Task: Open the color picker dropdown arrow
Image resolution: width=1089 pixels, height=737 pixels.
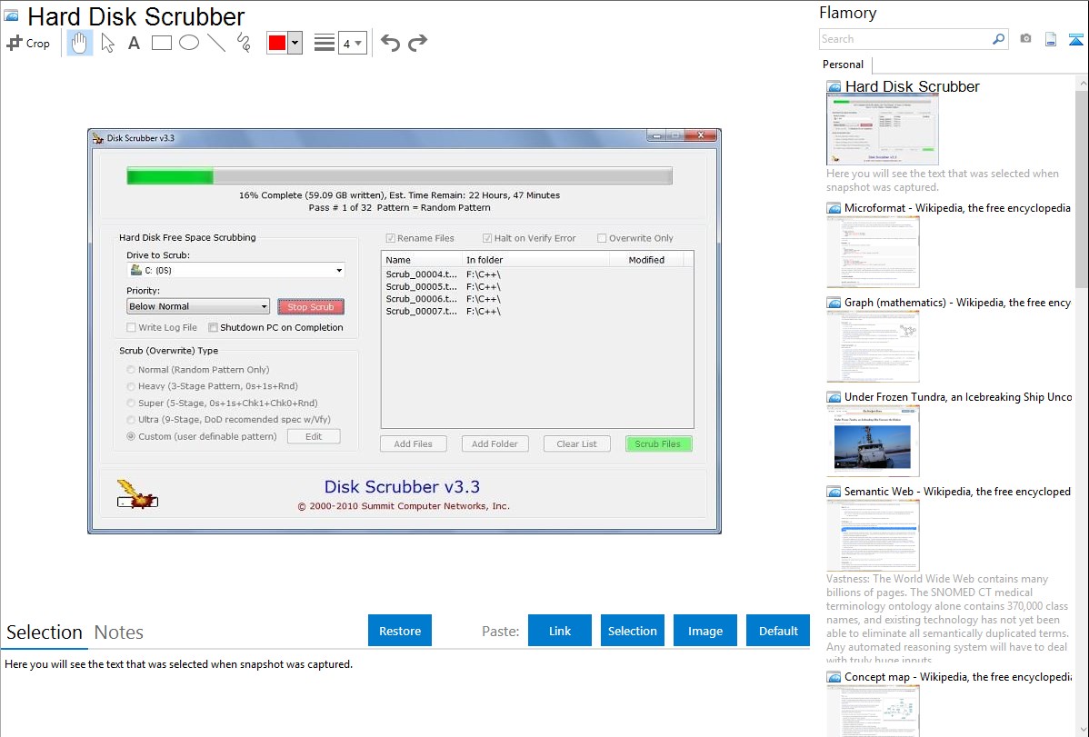Action: tap(295, 43)
